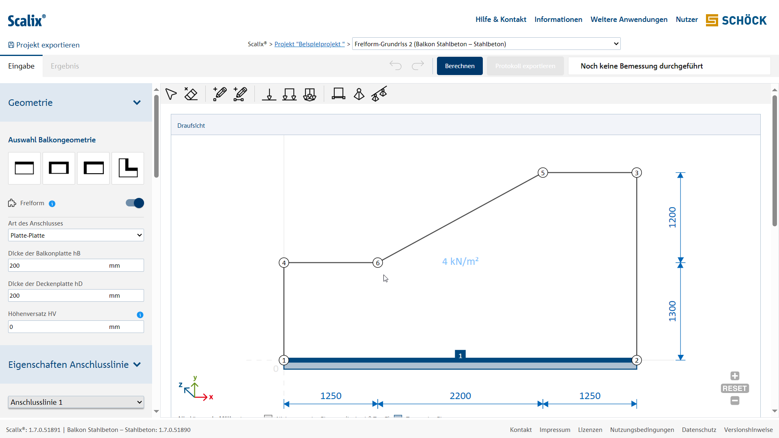
Task: Click the Schöck logo
Action: pyautogui.click(x=736, y=20)
